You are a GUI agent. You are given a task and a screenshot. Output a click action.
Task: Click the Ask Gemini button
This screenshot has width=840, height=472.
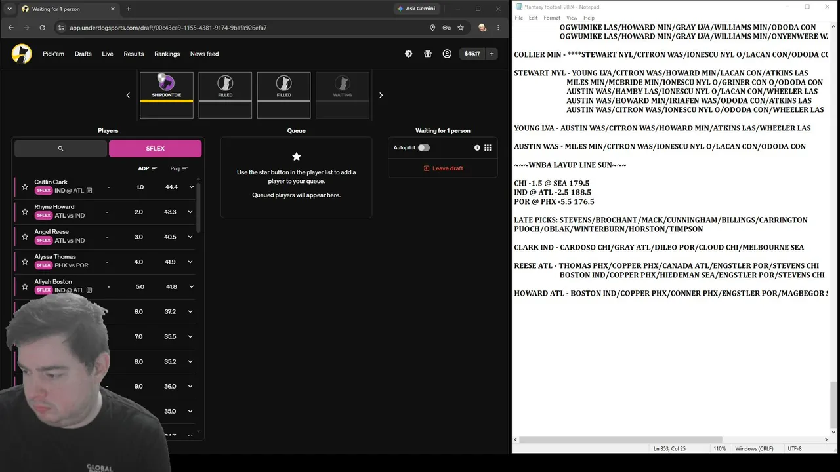click(x=417, y=9)
